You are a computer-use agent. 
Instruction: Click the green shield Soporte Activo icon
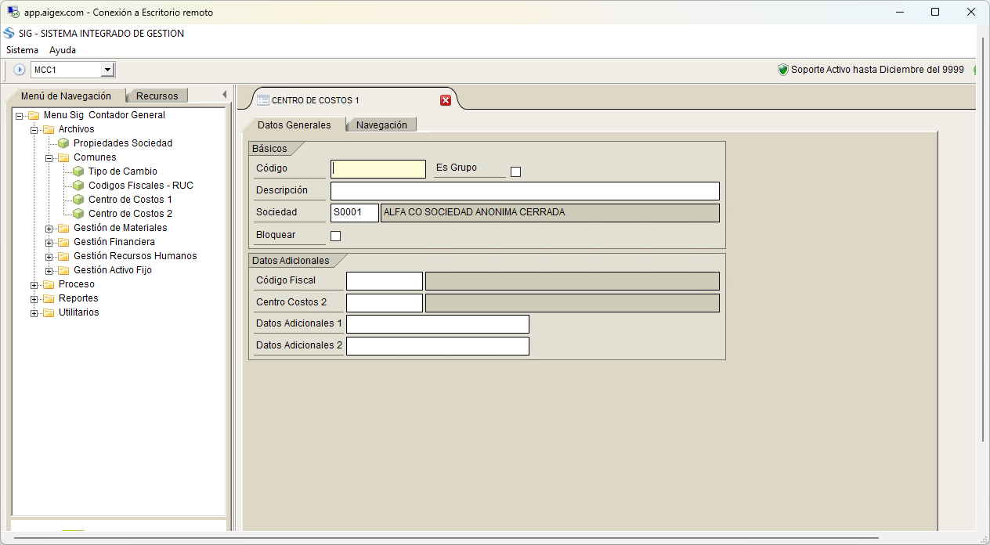click(x=782, y=70)
